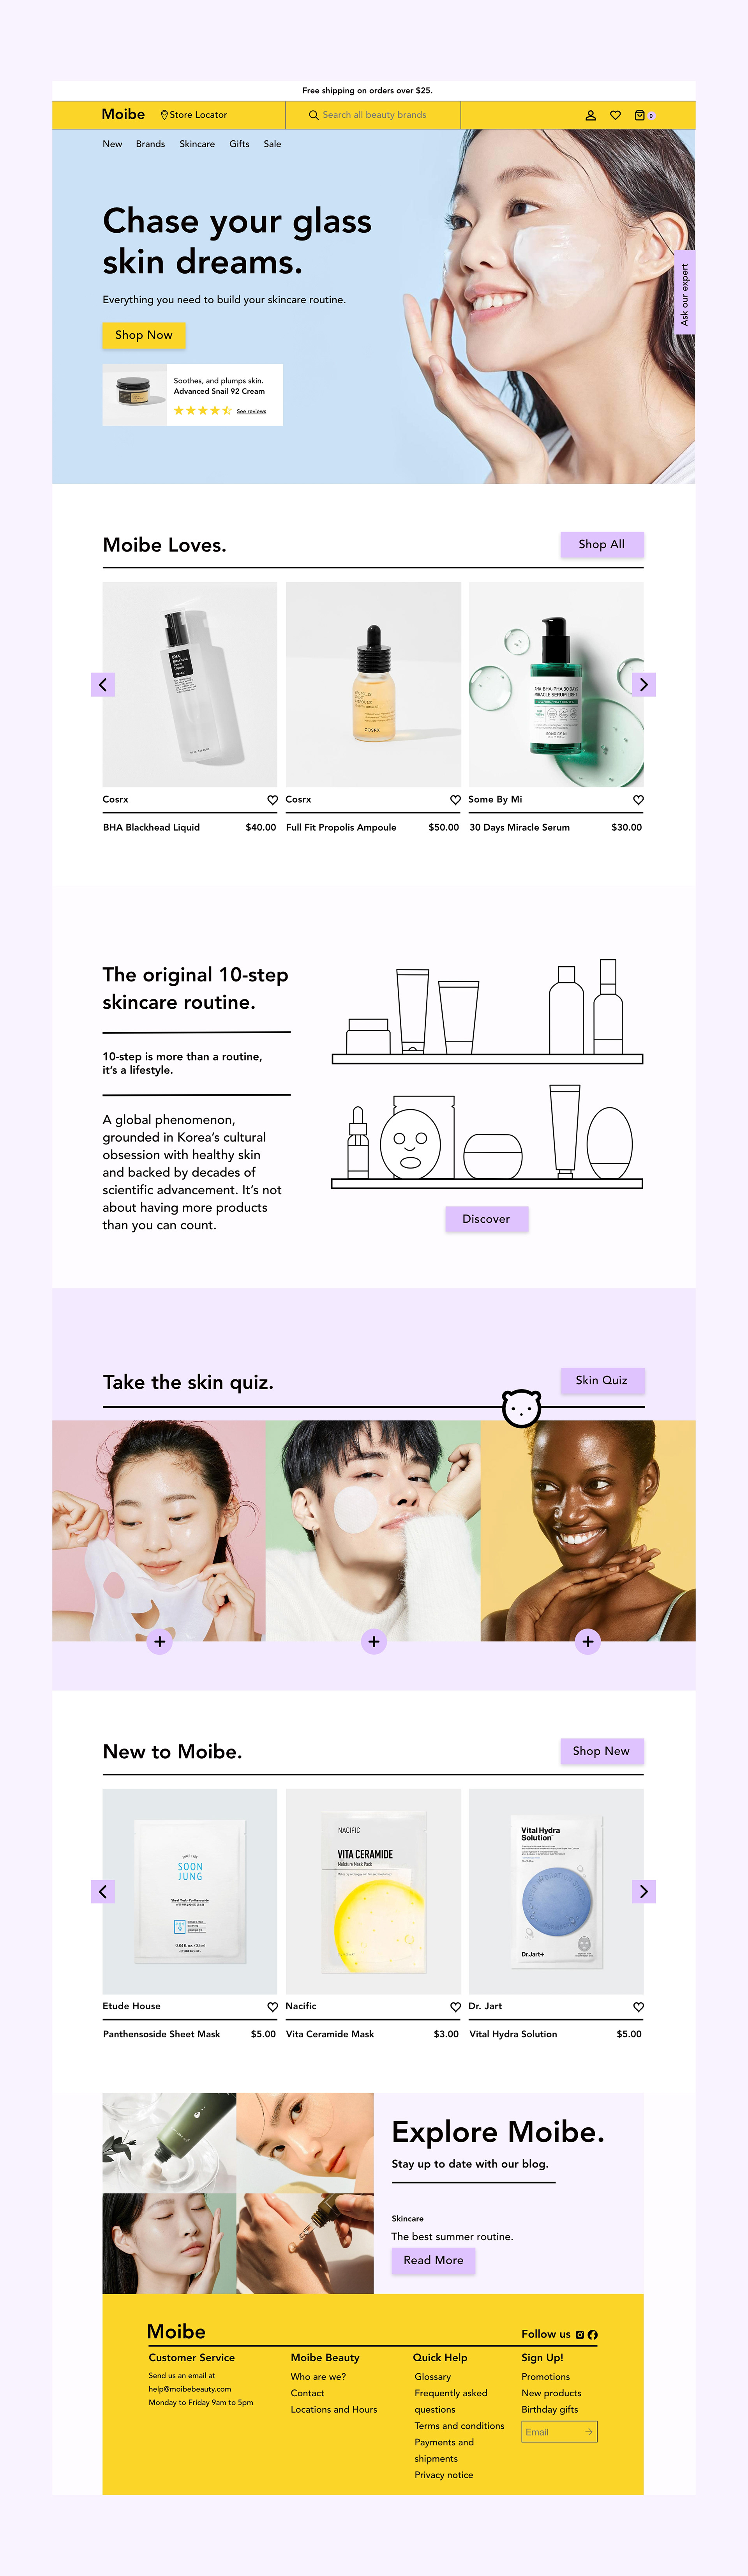Click star rating on Snail 92 Cream
This screenshot has height=2576, width=748.
tap(202, 411)
